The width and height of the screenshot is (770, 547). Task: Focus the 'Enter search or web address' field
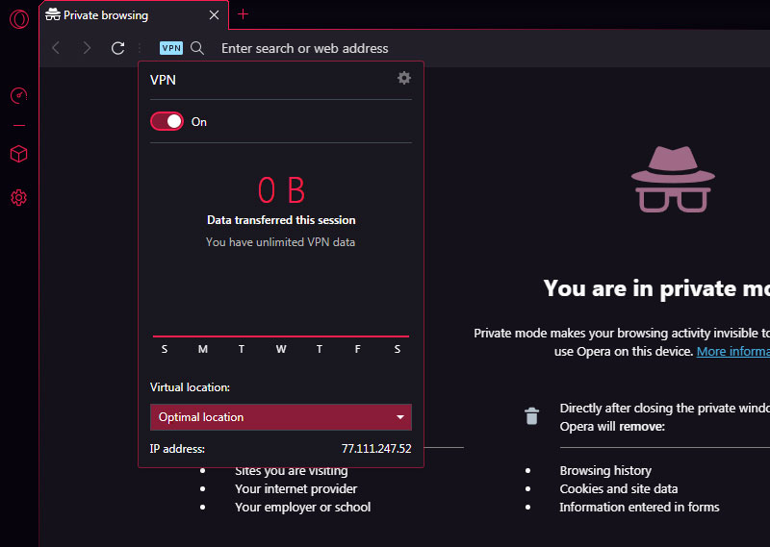tap(304, 48)
